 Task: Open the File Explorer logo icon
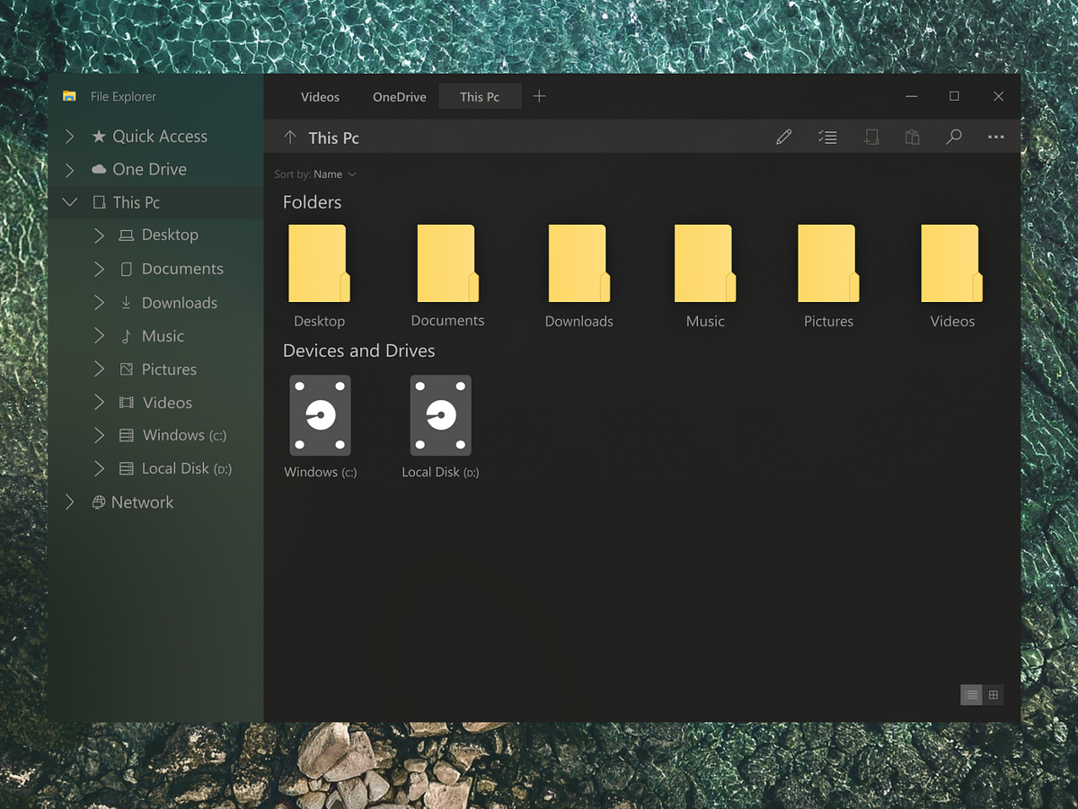click(70, 95)
